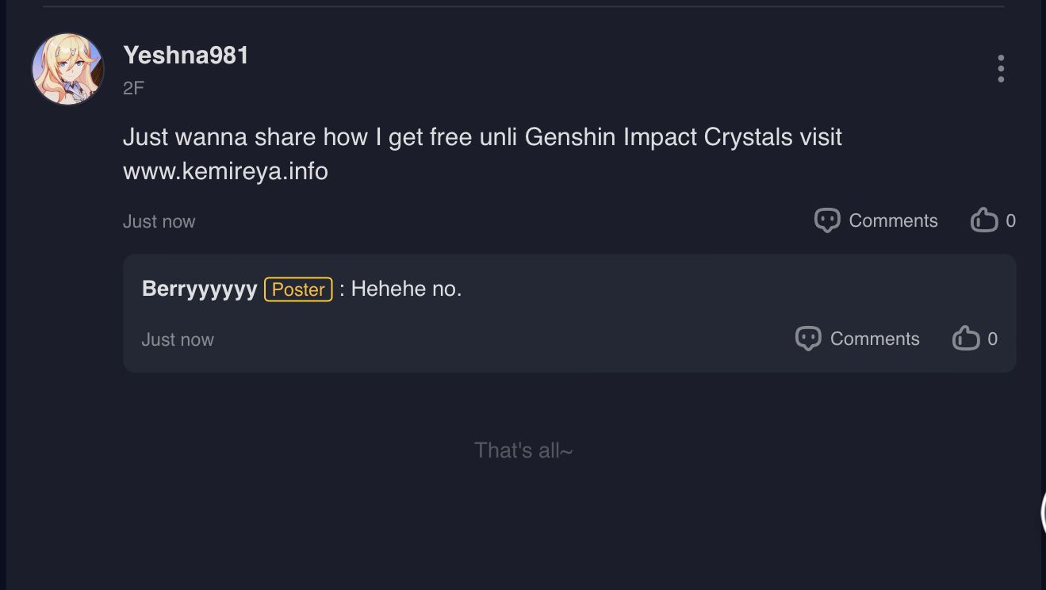Click the Poster badge next to Berryyyyyy
The image size is (1046, 590).
(299, 289)
